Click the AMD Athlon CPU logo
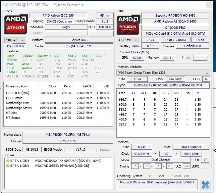Screen dimensions: 216x193 point(16,24)
